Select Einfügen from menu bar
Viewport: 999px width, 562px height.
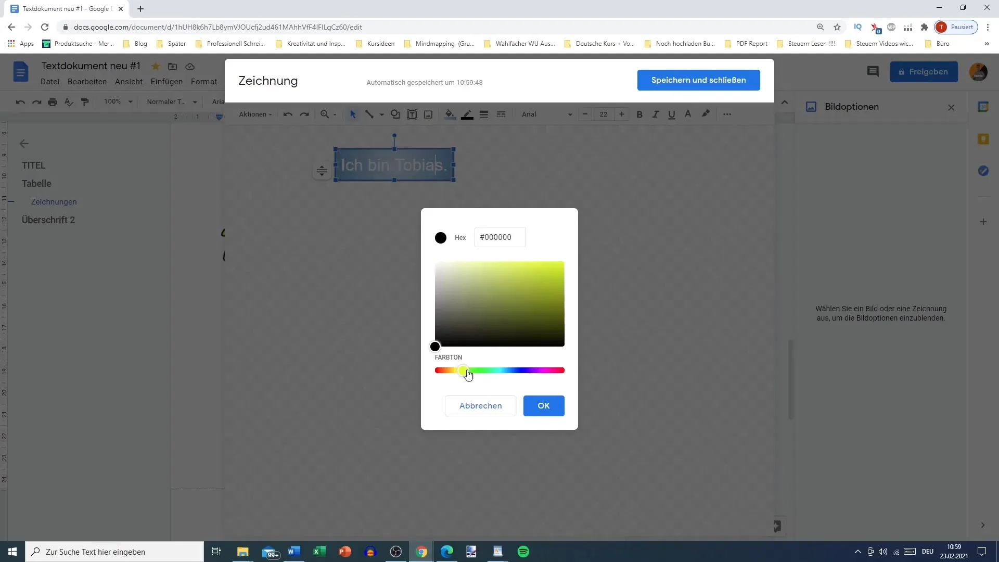tap(166, 81)
